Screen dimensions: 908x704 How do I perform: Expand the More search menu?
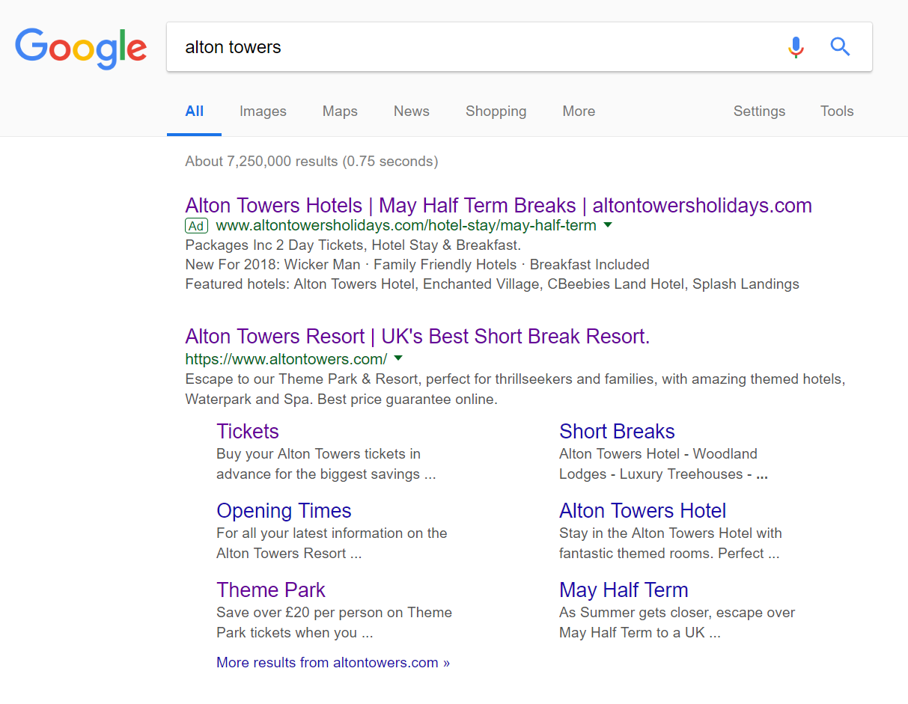point(579,111)
